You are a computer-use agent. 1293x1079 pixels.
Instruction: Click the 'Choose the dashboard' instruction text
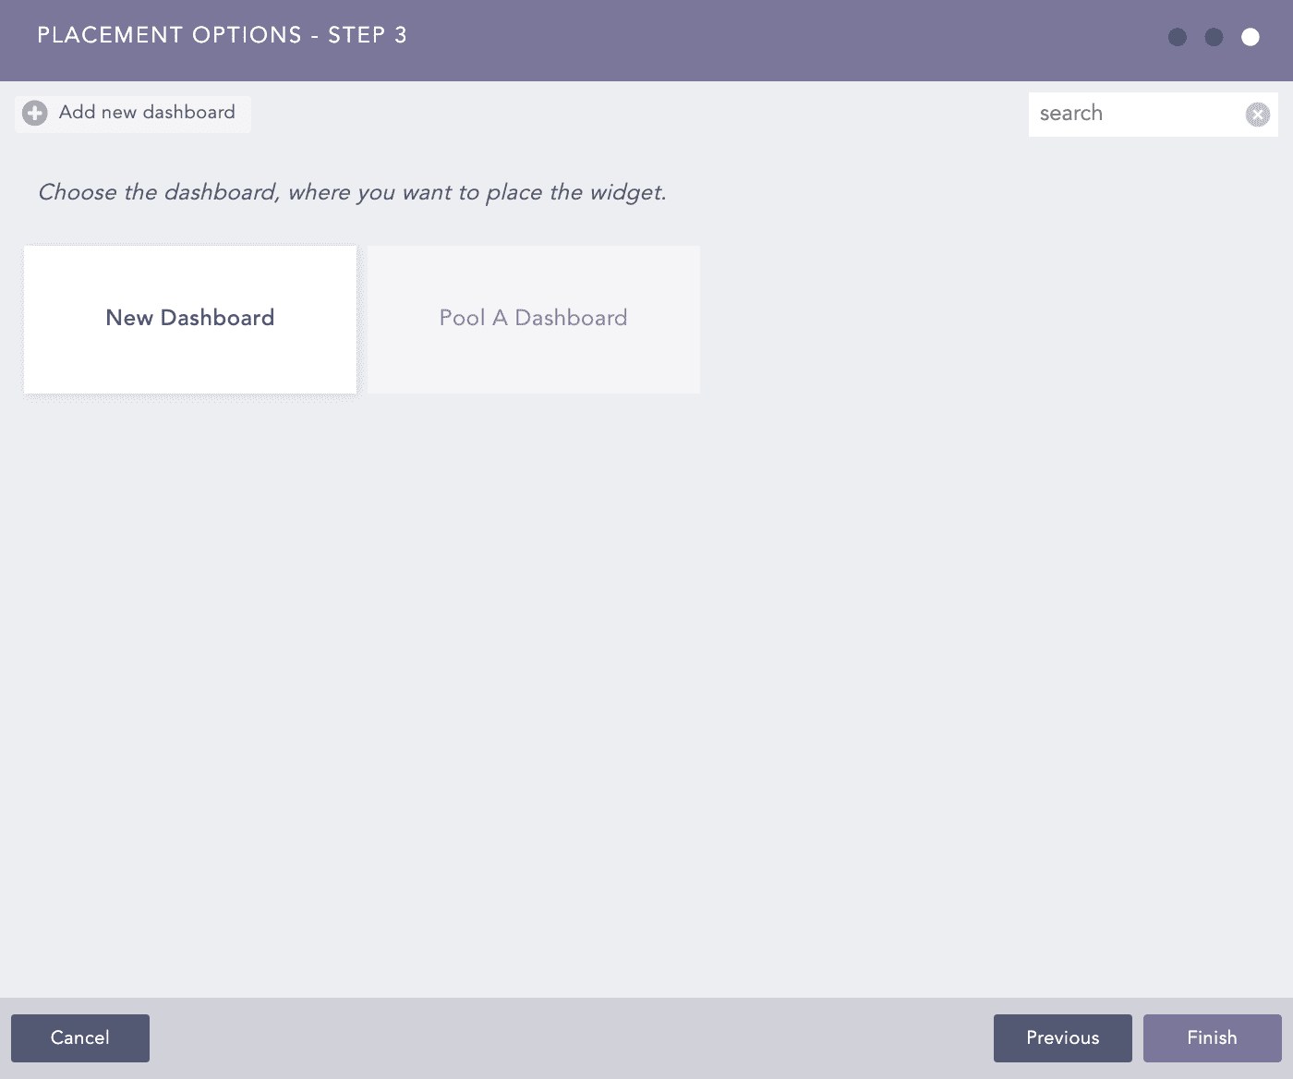[x=352, y=193]
